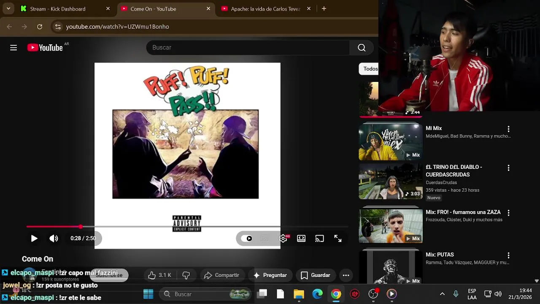Open Google Chrome on the taskbar
This screenshot has height=304, width=540.
point(336,294)
